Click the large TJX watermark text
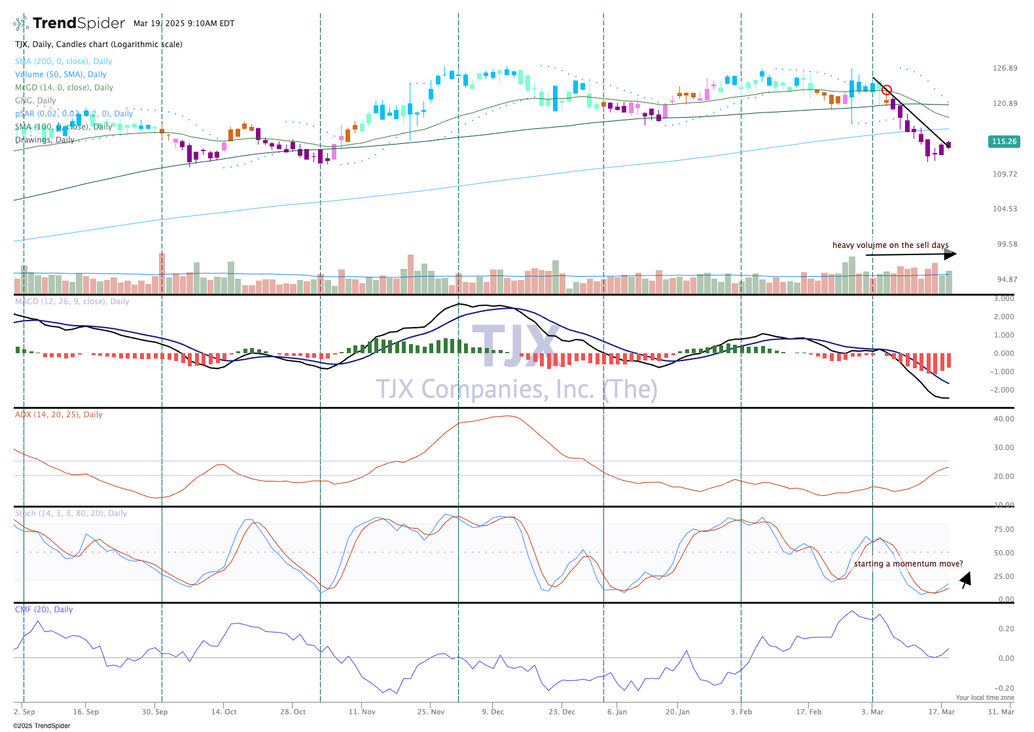Screen dimensions: 1034x732 [x=514, y=346]
